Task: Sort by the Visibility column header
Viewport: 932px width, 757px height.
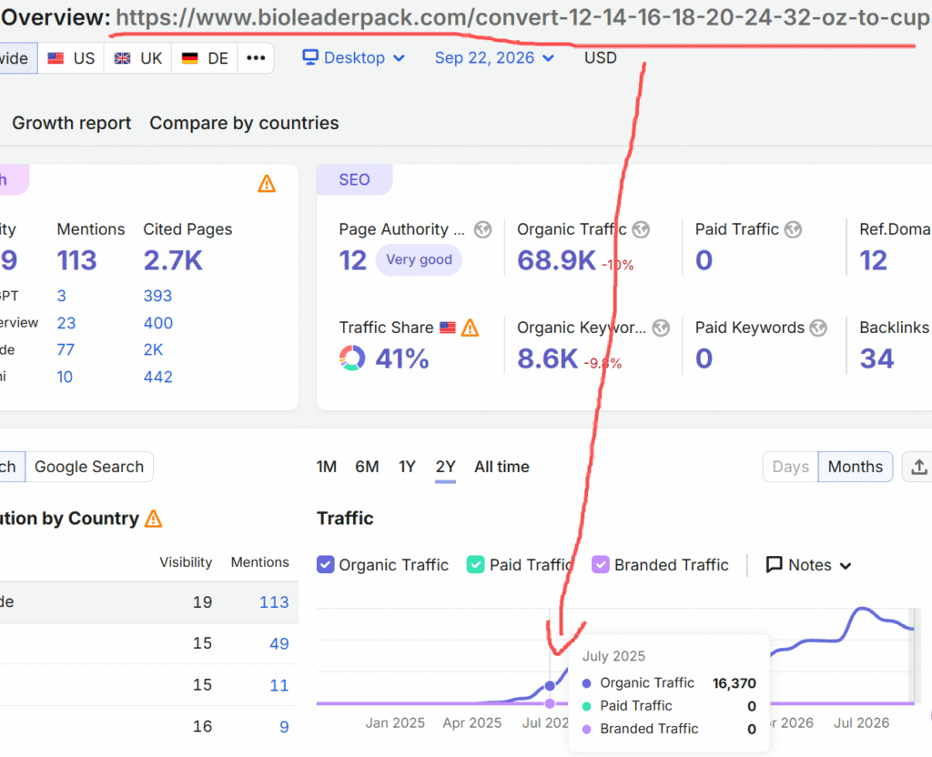Action: tap(186, 562)
